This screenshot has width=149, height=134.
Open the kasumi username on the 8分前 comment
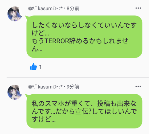[x=46, y=8]
